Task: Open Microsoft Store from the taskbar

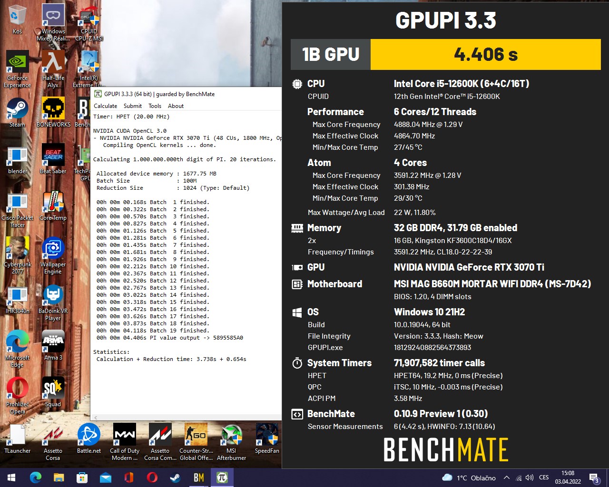Action: coord(82,477)
